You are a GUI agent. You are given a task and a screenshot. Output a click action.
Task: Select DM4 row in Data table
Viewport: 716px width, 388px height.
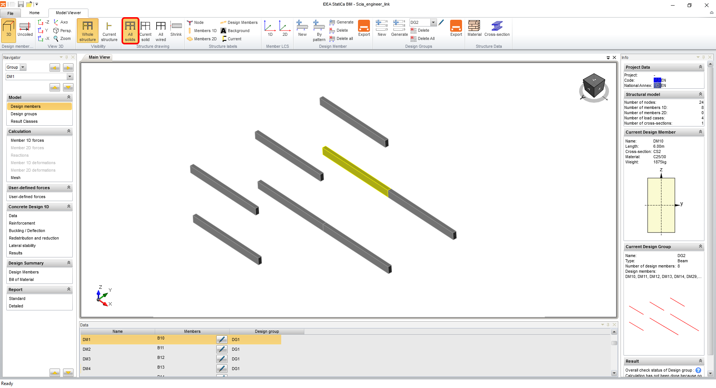[181, 369]
